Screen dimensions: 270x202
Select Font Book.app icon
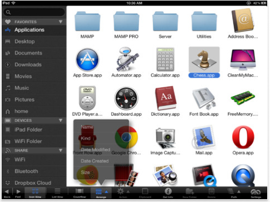pos(204,98)
